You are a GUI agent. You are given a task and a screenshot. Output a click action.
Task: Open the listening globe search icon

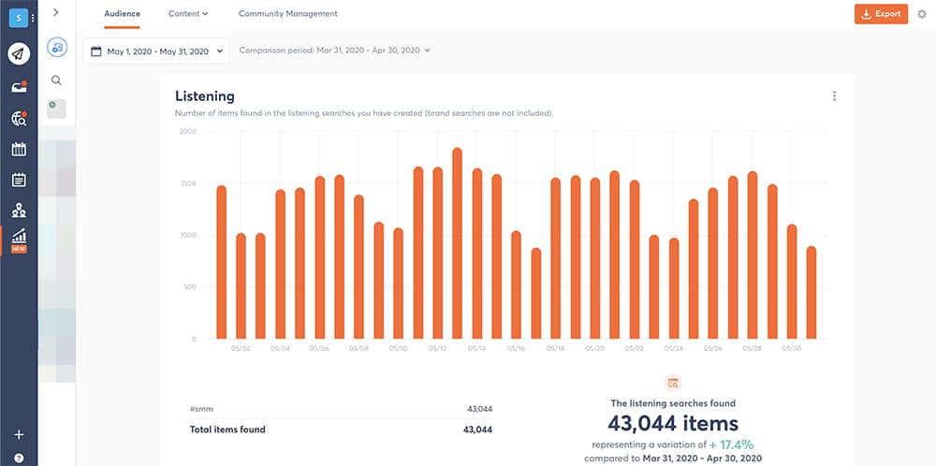[x=19, y=118]
